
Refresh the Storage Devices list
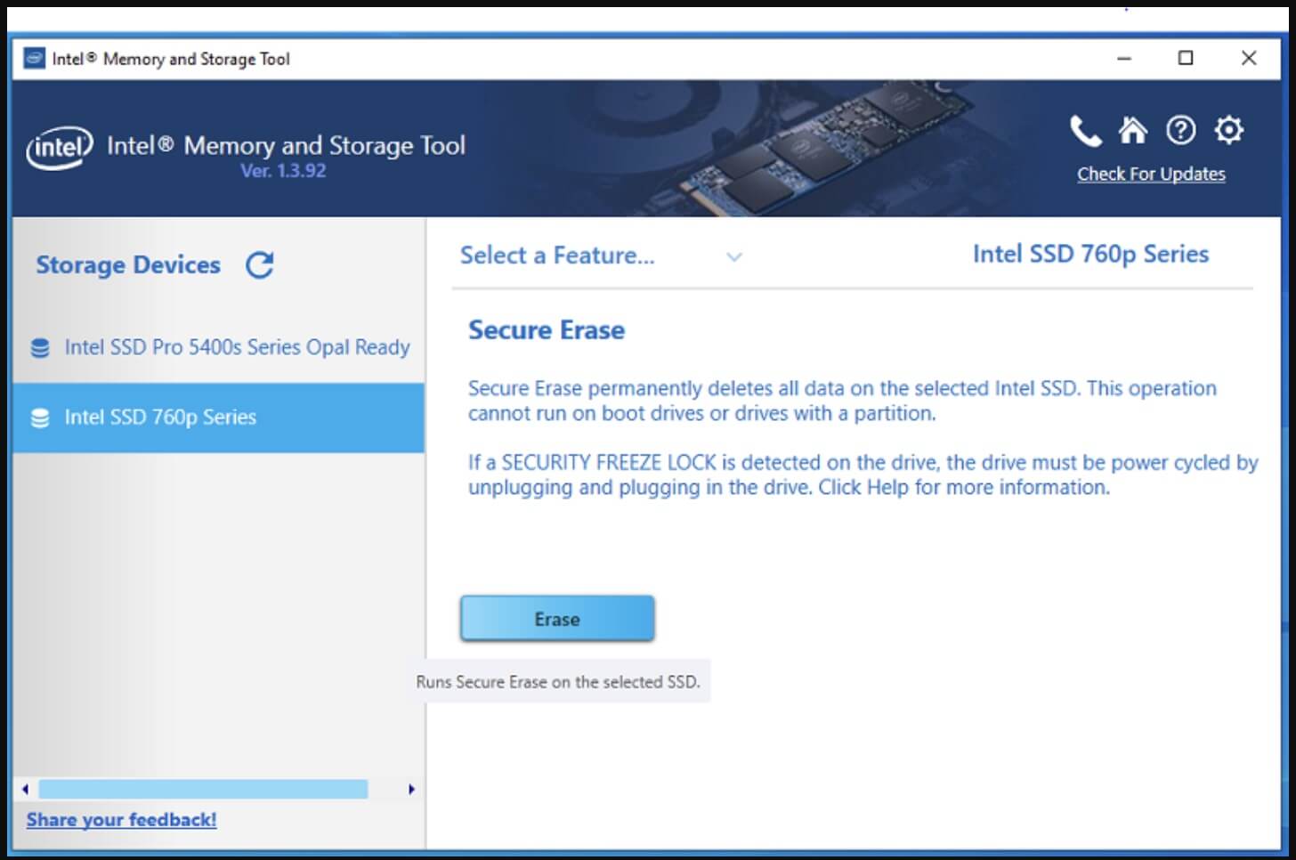(260, 264)
